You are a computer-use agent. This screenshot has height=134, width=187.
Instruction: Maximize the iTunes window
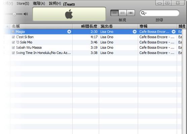click(x=167, y=3)
